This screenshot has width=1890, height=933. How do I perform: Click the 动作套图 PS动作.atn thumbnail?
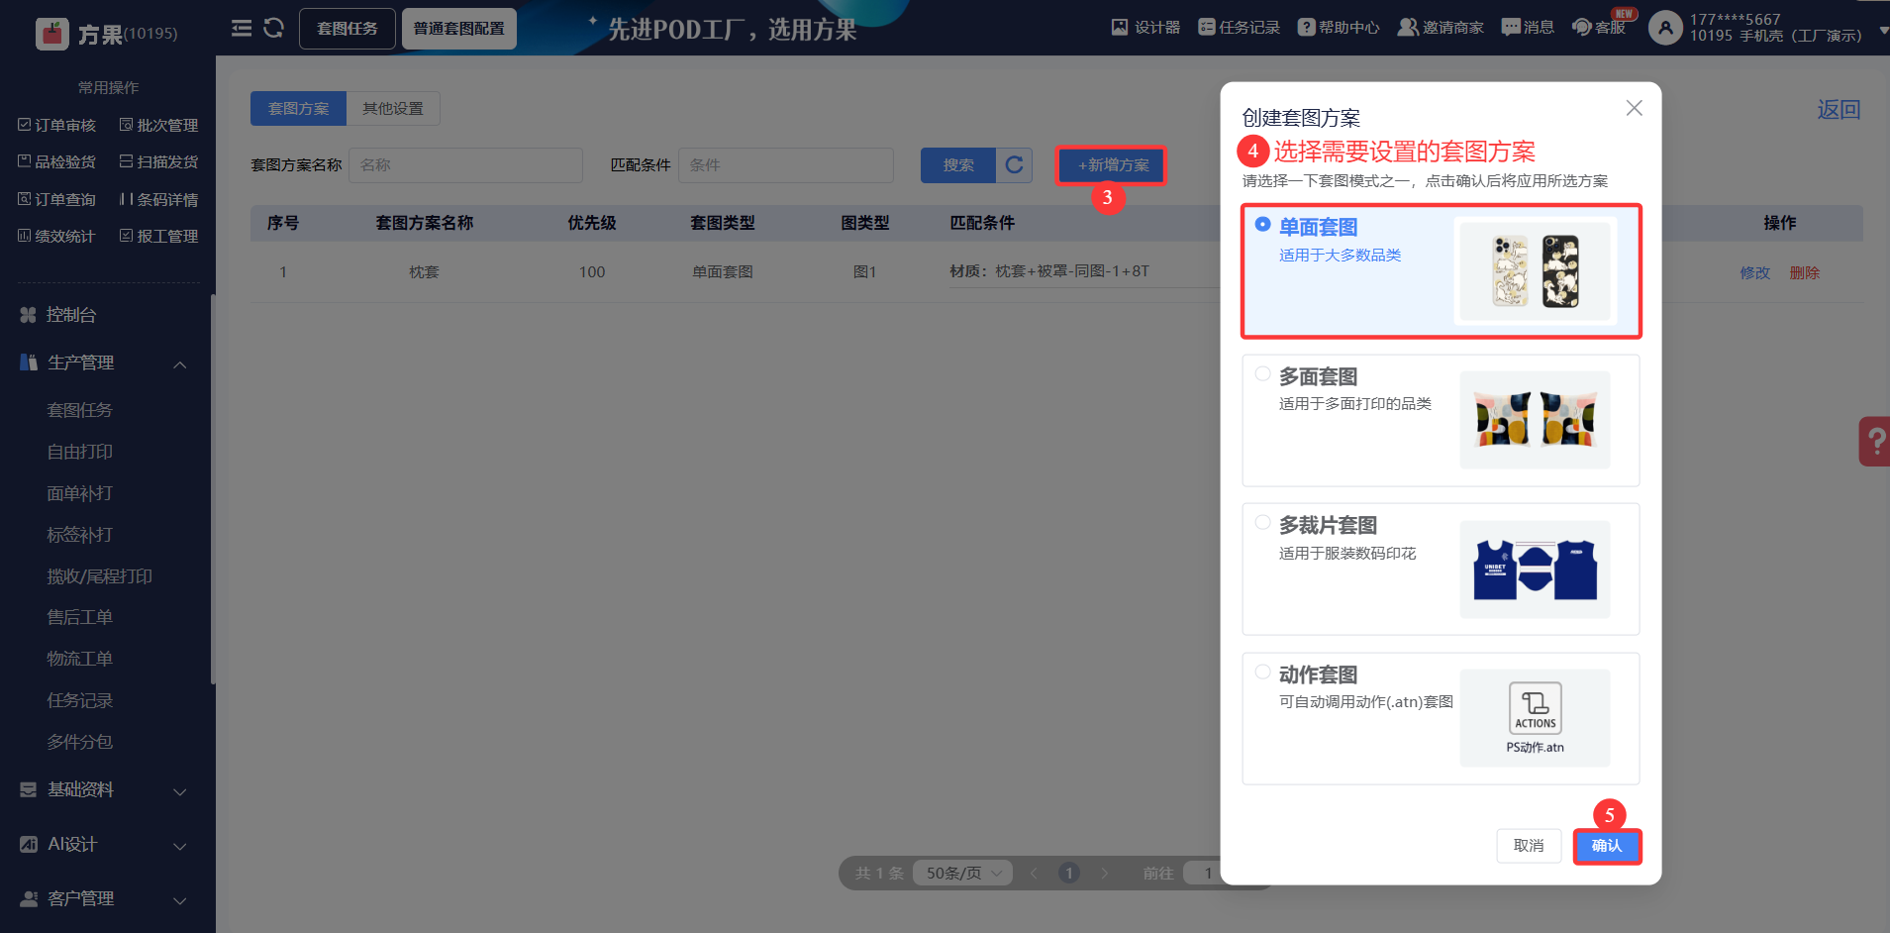tap(1535, 718)
